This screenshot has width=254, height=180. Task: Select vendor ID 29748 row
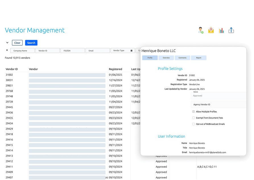point(9,96)
